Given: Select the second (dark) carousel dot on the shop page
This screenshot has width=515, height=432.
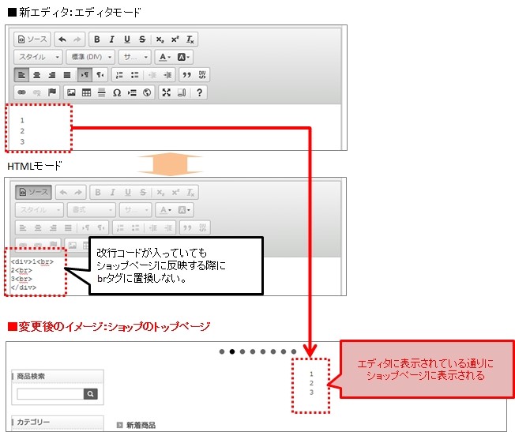Looking at the screenshot, I should pyautogui.click(x=232, y=352).
